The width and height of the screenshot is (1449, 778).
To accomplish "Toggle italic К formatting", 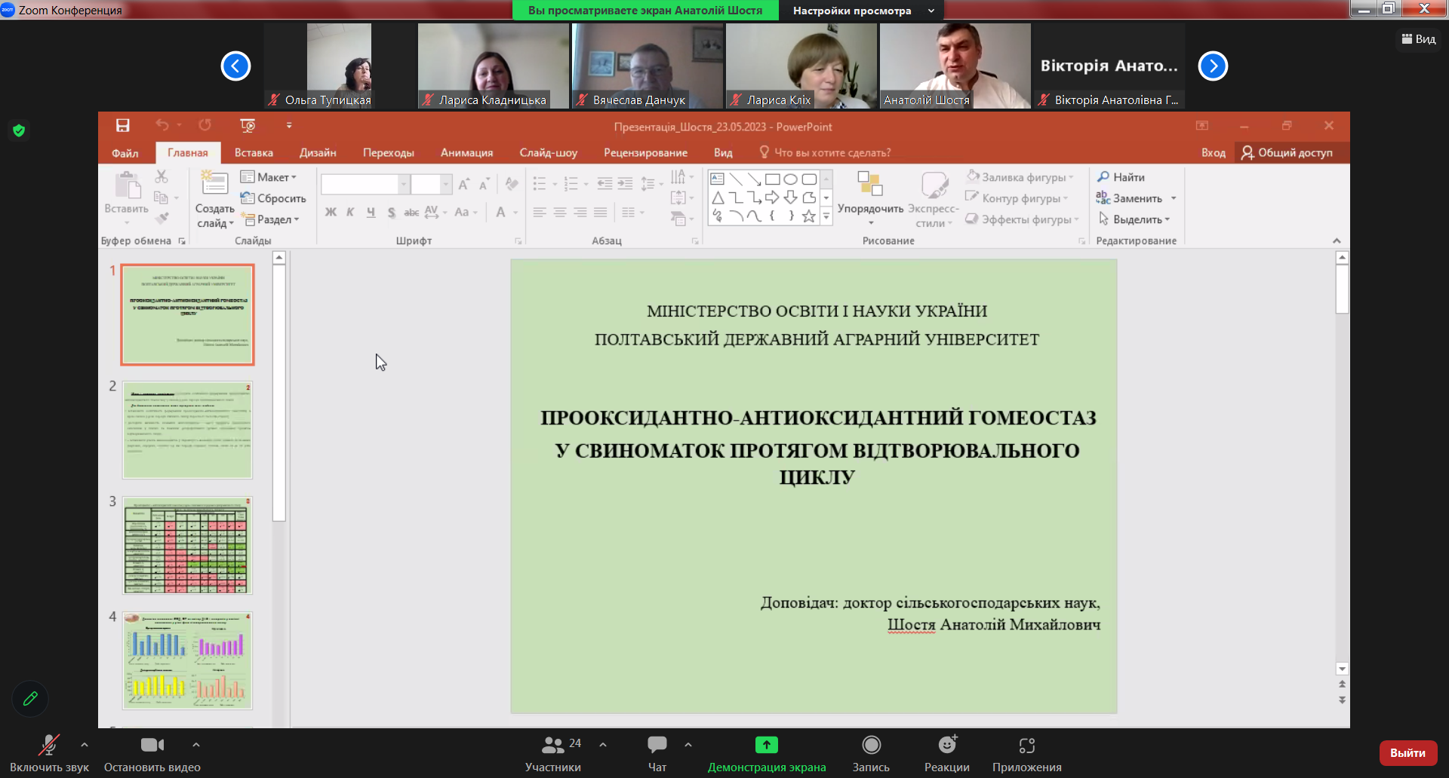I will pos(350,213).
